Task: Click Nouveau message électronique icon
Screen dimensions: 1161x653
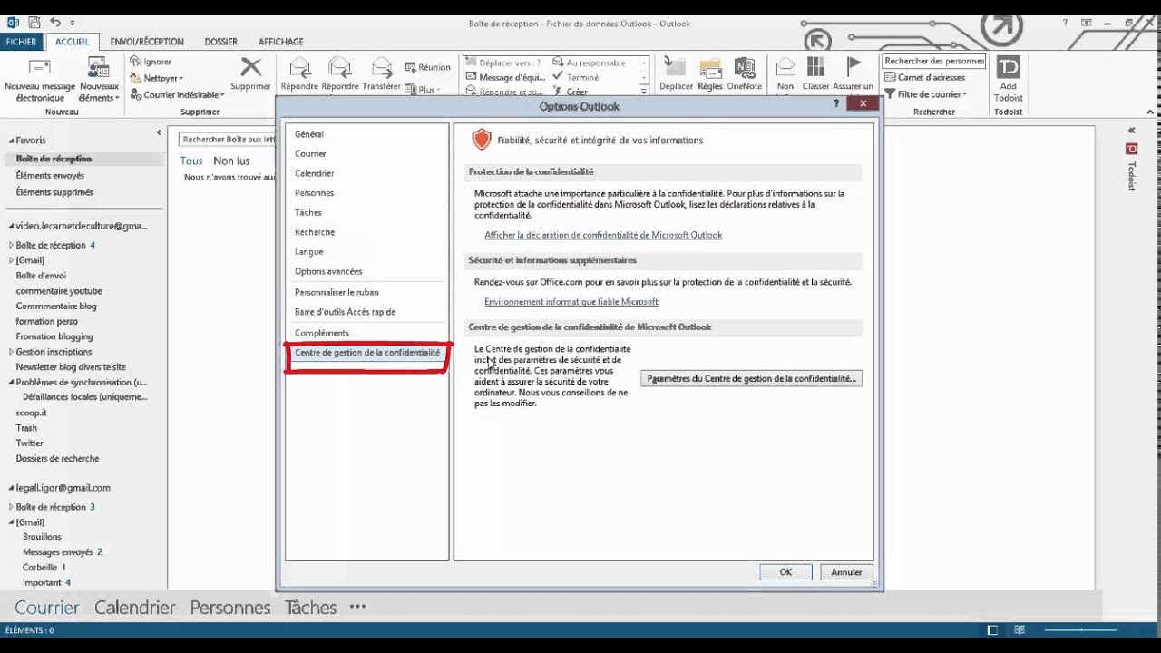Action: pyautogui.click(x=40, y=68)
